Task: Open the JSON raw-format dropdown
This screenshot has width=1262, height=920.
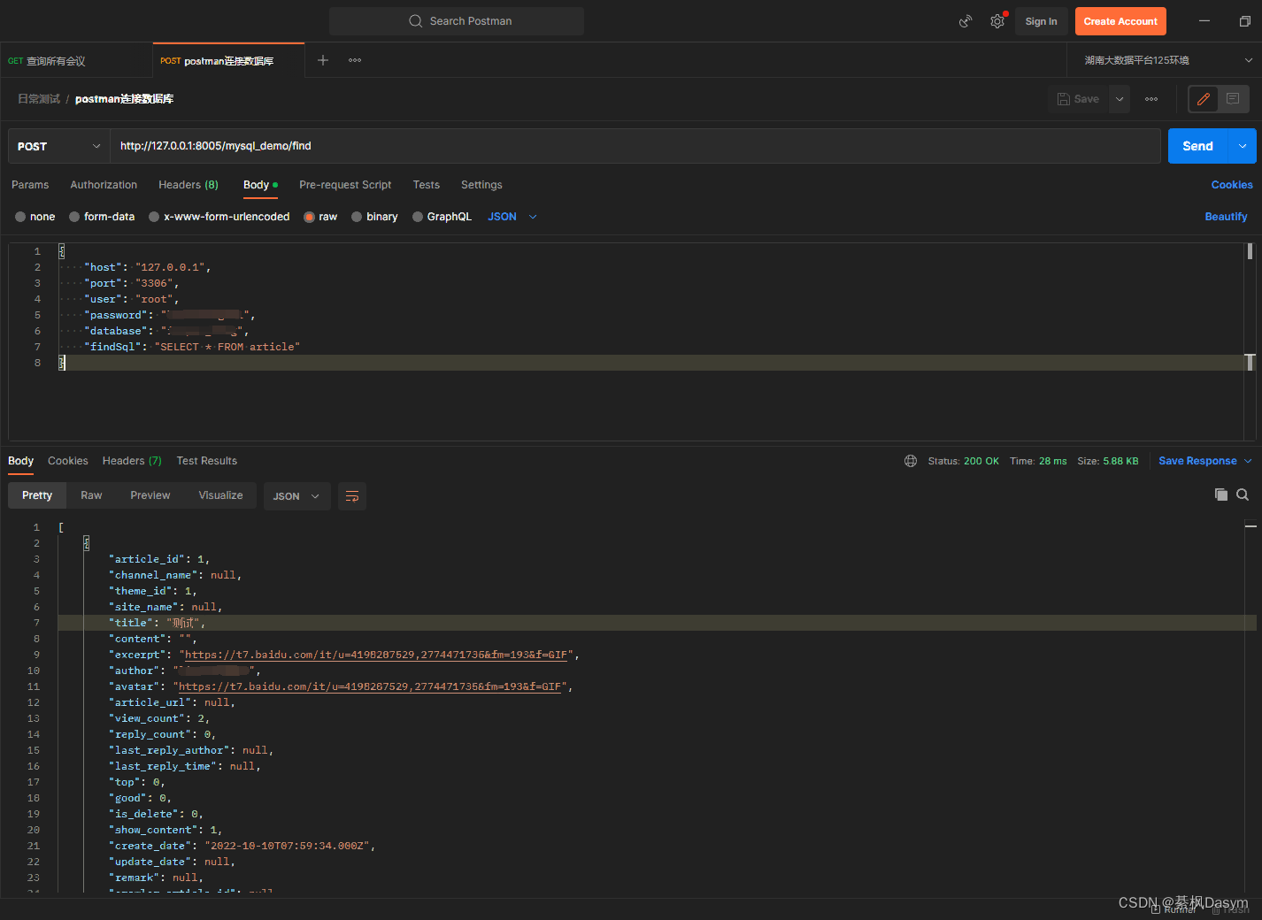Action: [512, 217]
